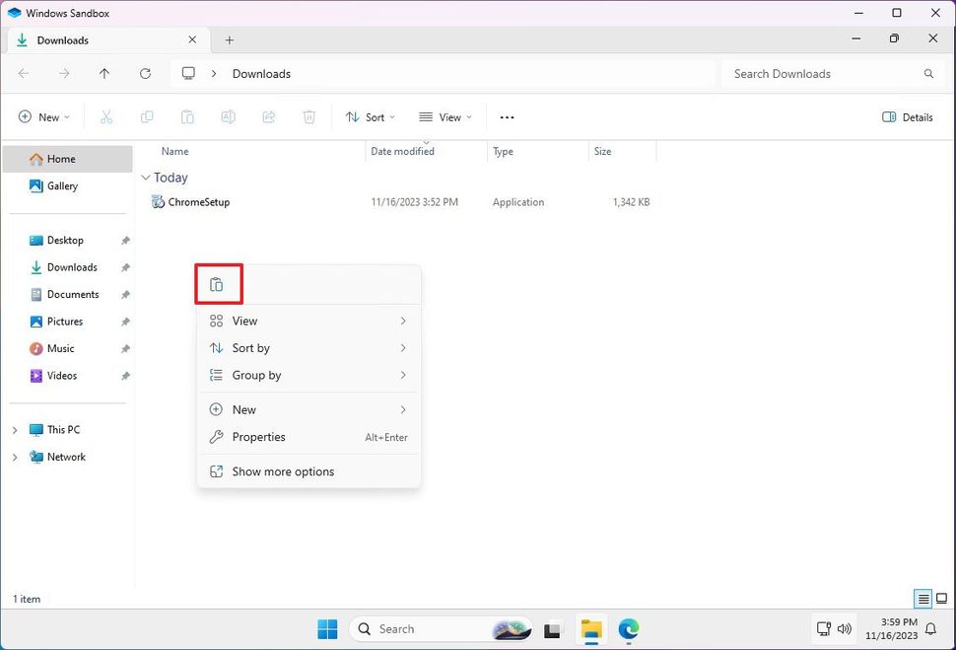The image size is (956, 650).
Task: Open Properties from the context menu
Action: 259,437
